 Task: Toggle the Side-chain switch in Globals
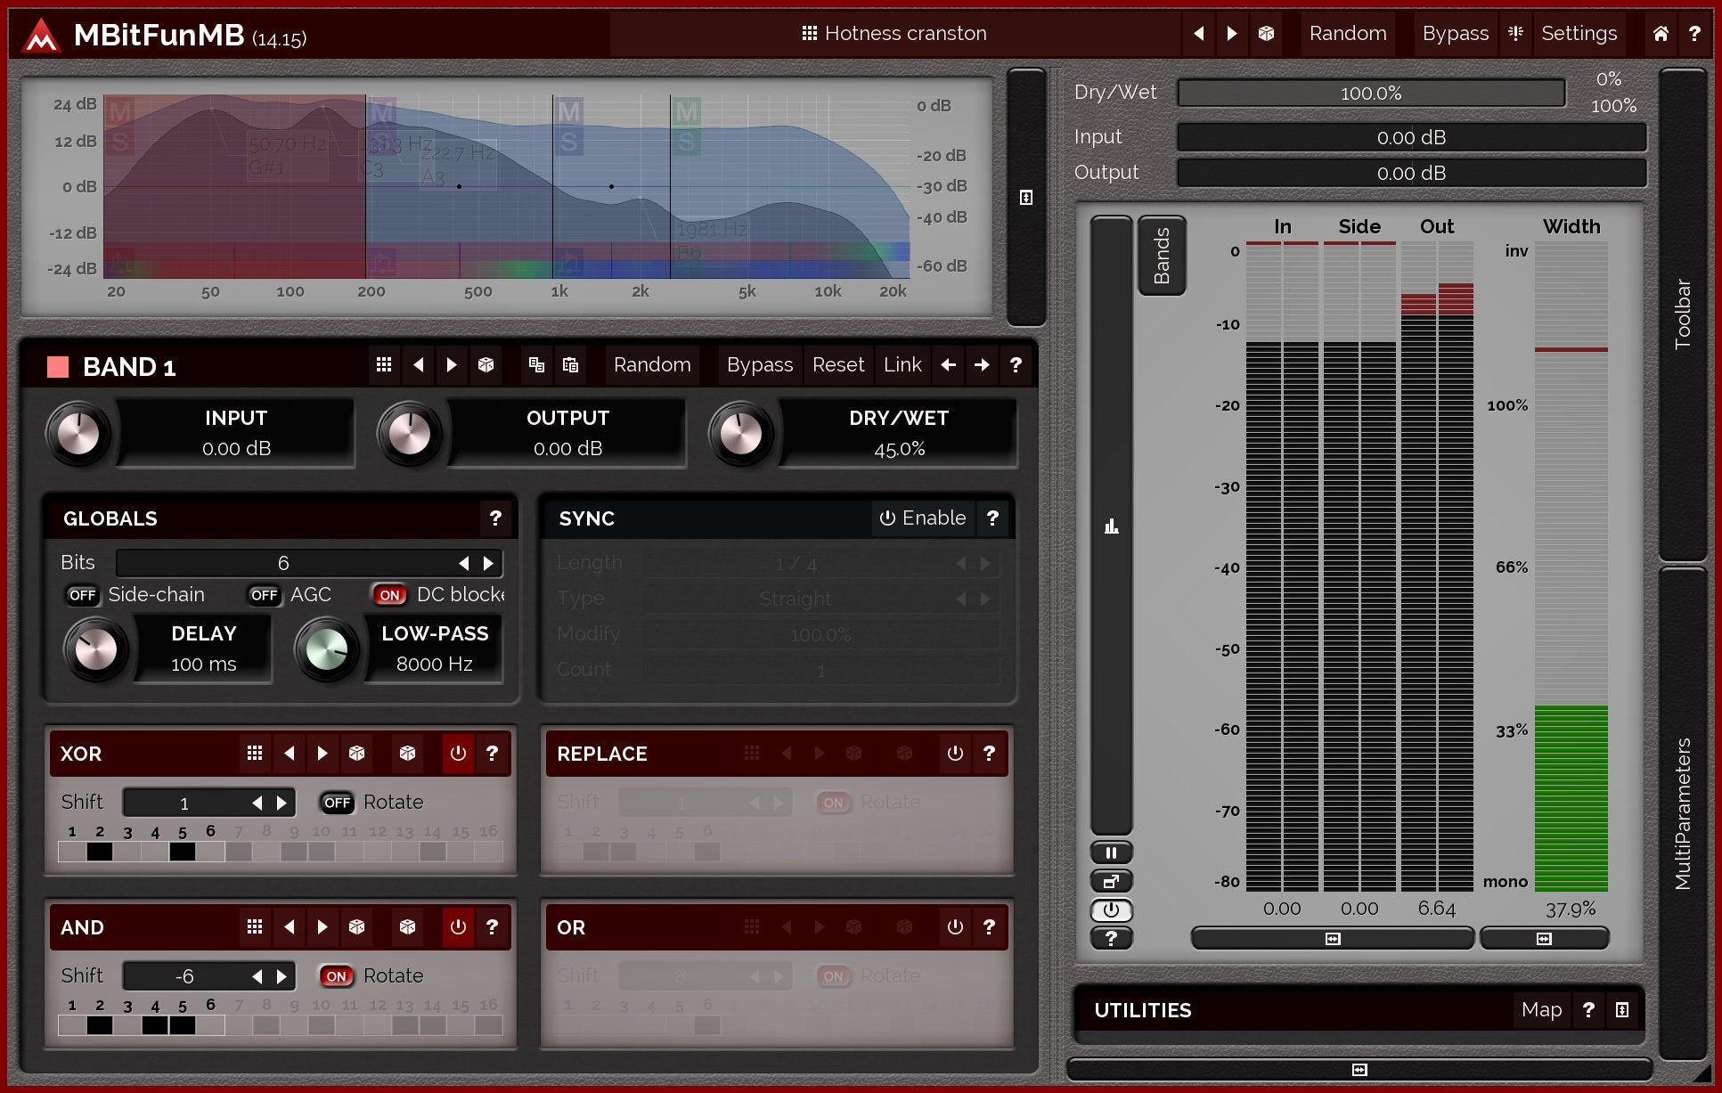click(x=83, y=595)
